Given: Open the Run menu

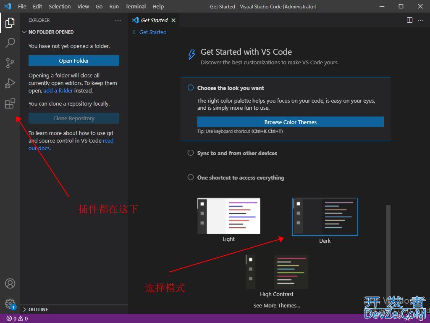Looking at the screenshot, I should [114, 6].
